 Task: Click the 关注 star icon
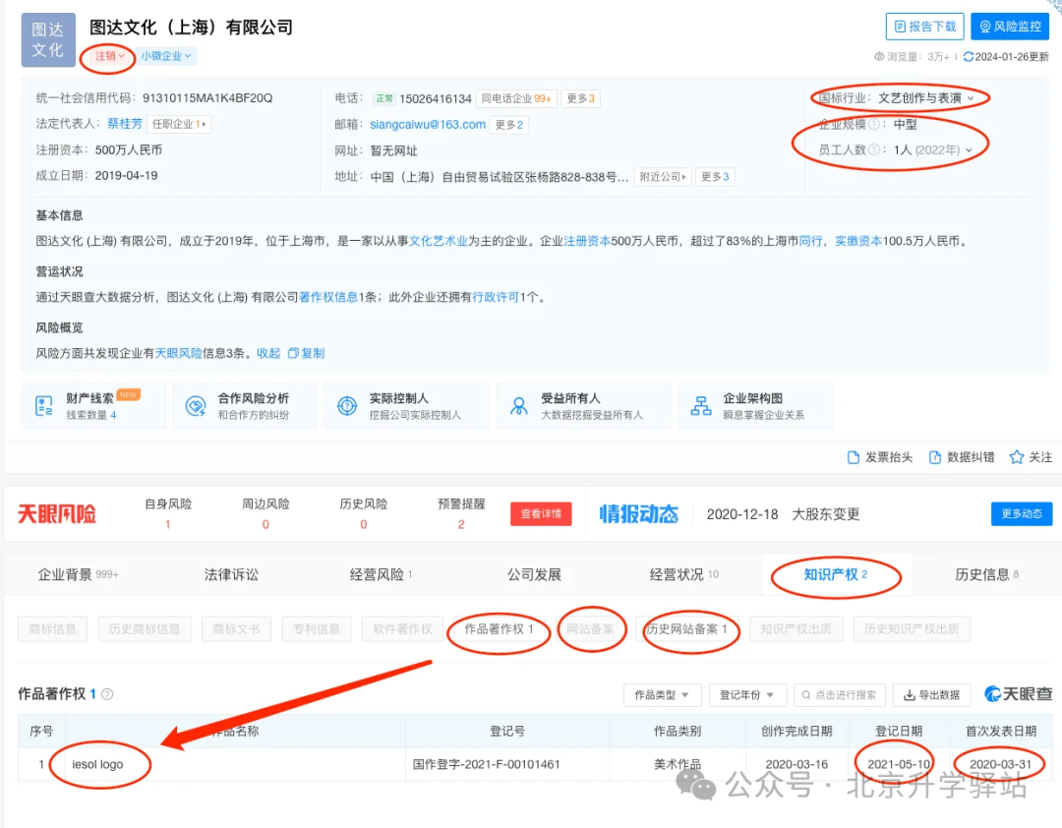click(1016, 457)
